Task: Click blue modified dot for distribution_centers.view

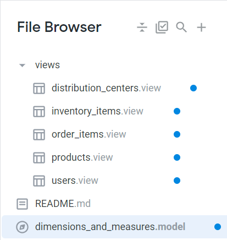Action: [193, 88]
